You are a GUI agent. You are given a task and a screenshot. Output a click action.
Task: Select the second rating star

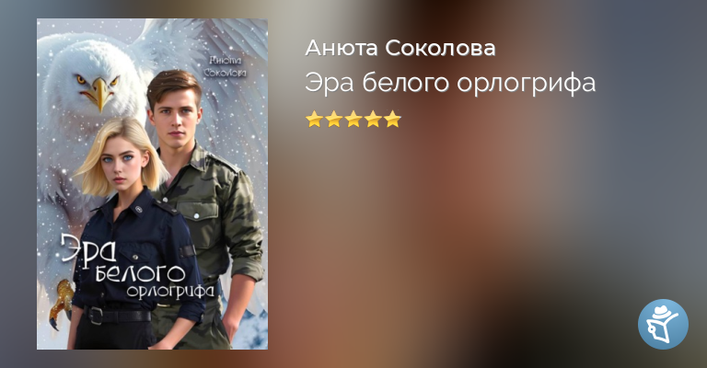[x=333, y=120]
